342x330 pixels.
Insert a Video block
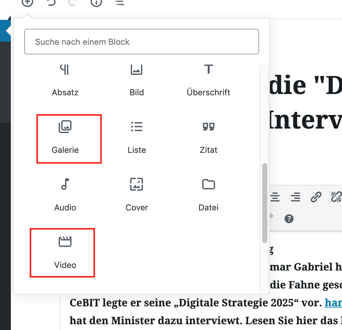coord(65,253)
